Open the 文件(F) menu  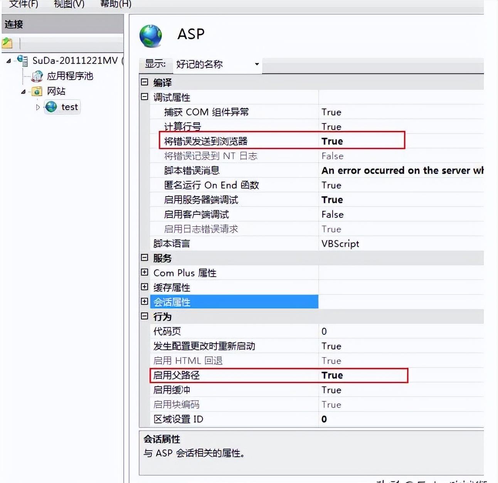pyautogui.click(x=24, y=4)
